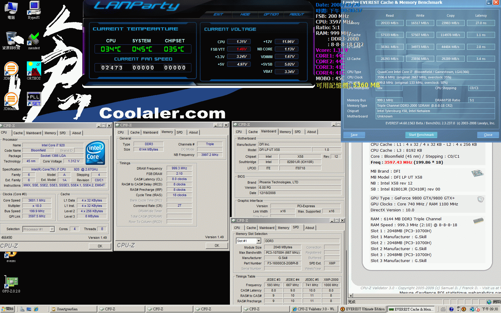Viewport: 501px width, 313px height.
Task: Open the PLL SET desktop shortcut
Action: (x=34, y=99)
